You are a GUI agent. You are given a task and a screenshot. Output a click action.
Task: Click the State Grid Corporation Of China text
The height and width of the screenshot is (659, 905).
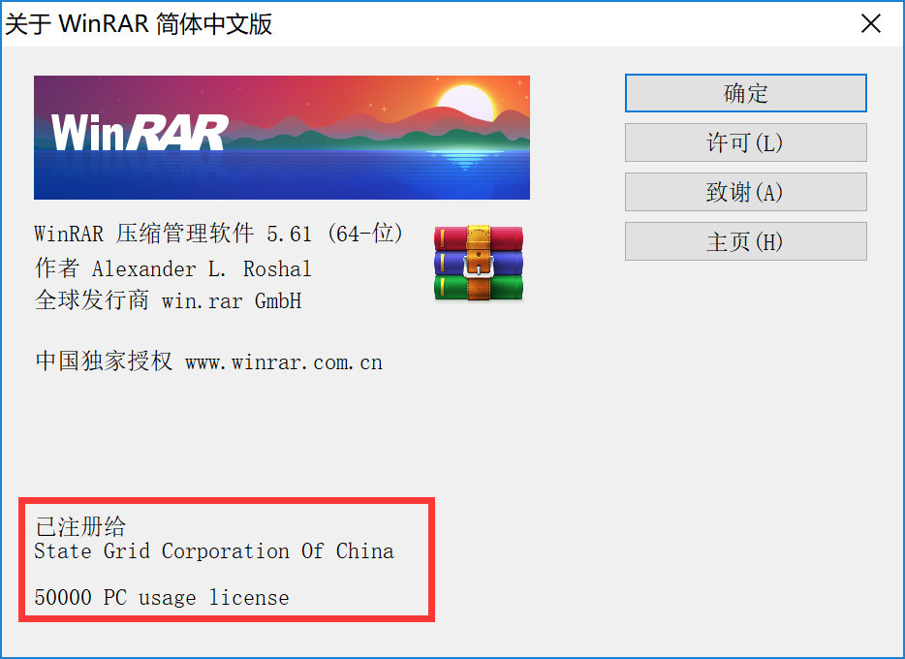(214, 551)
